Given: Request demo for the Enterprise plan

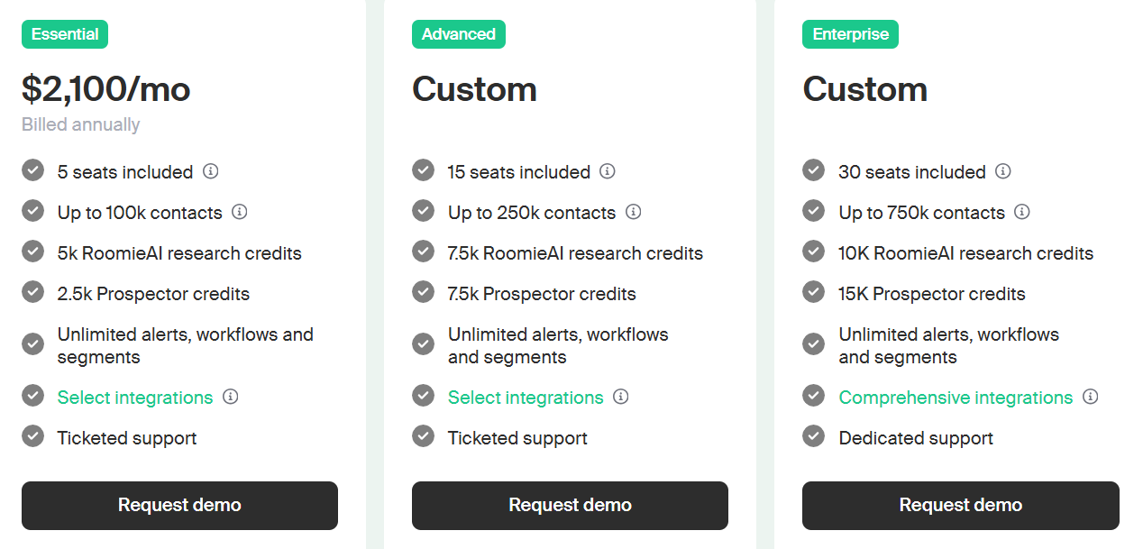Looking at the screenshot, I should pyautogui.click(x=960, y=505).
